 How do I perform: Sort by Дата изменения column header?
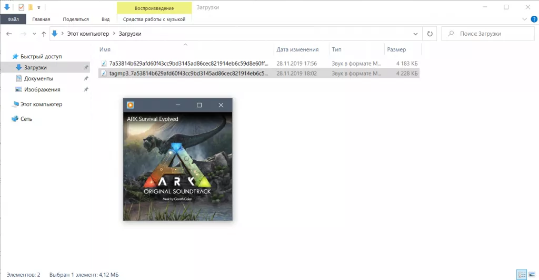pos(298,49)
